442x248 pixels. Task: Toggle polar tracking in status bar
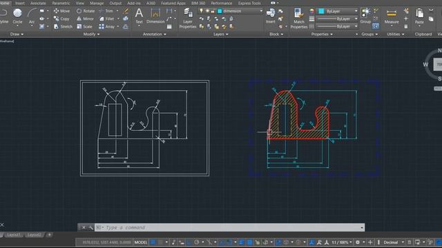pos(197,242)
